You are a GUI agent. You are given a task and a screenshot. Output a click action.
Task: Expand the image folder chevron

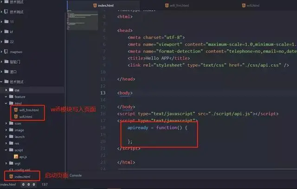click(x=6, y=130)
